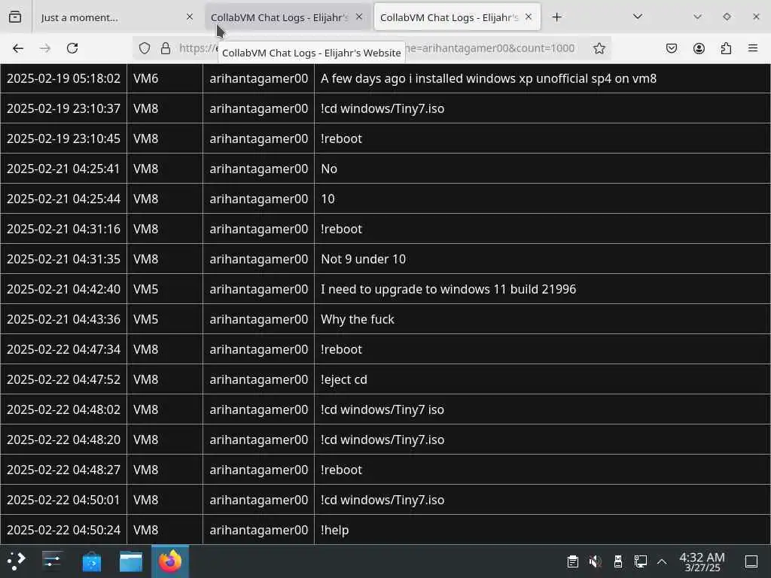Open Firefox View tab overview icon
771x578 pixels.
15,17
